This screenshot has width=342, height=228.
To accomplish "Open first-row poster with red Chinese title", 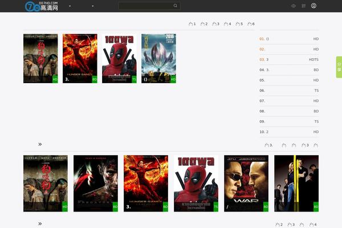I will click(x=40, y=59).
